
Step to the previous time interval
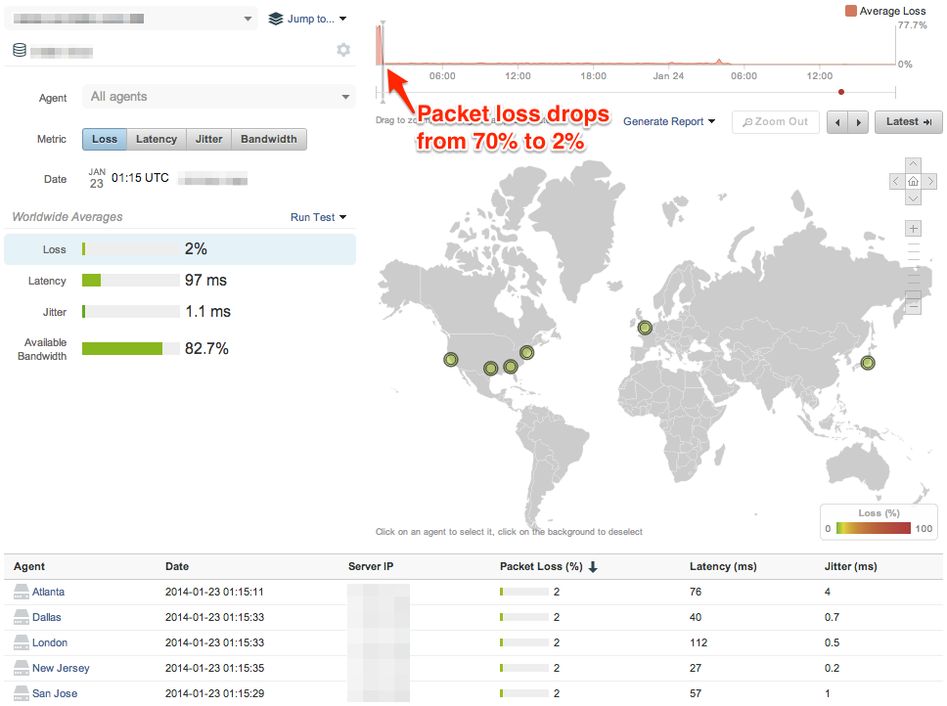[x=836, y=121]
